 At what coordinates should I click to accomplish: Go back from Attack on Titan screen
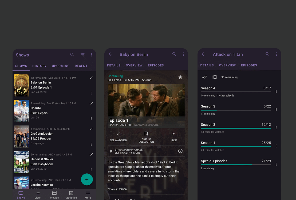(x=203, y=54)
